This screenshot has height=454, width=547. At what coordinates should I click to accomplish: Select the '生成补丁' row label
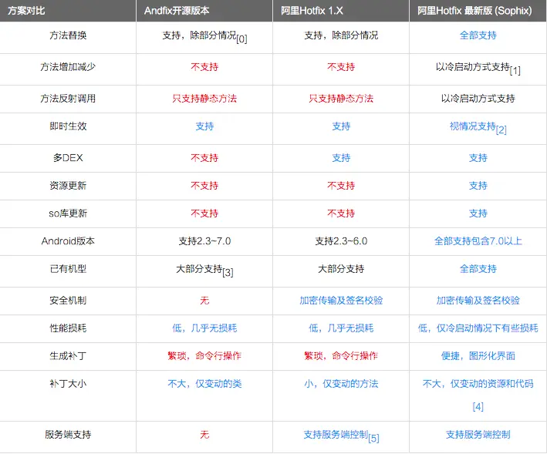pyautogui.click(x=68, y=356)
